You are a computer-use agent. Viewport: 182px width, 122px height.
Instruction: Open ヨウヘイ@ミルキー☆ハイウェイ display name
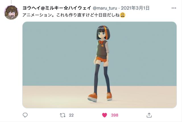(x=57, y=8)
